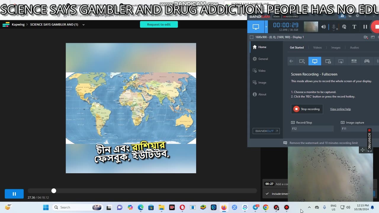The image size is (379, 213).
Task: Click Remove the watermark and recording limit link
Action: coord(324,143)
